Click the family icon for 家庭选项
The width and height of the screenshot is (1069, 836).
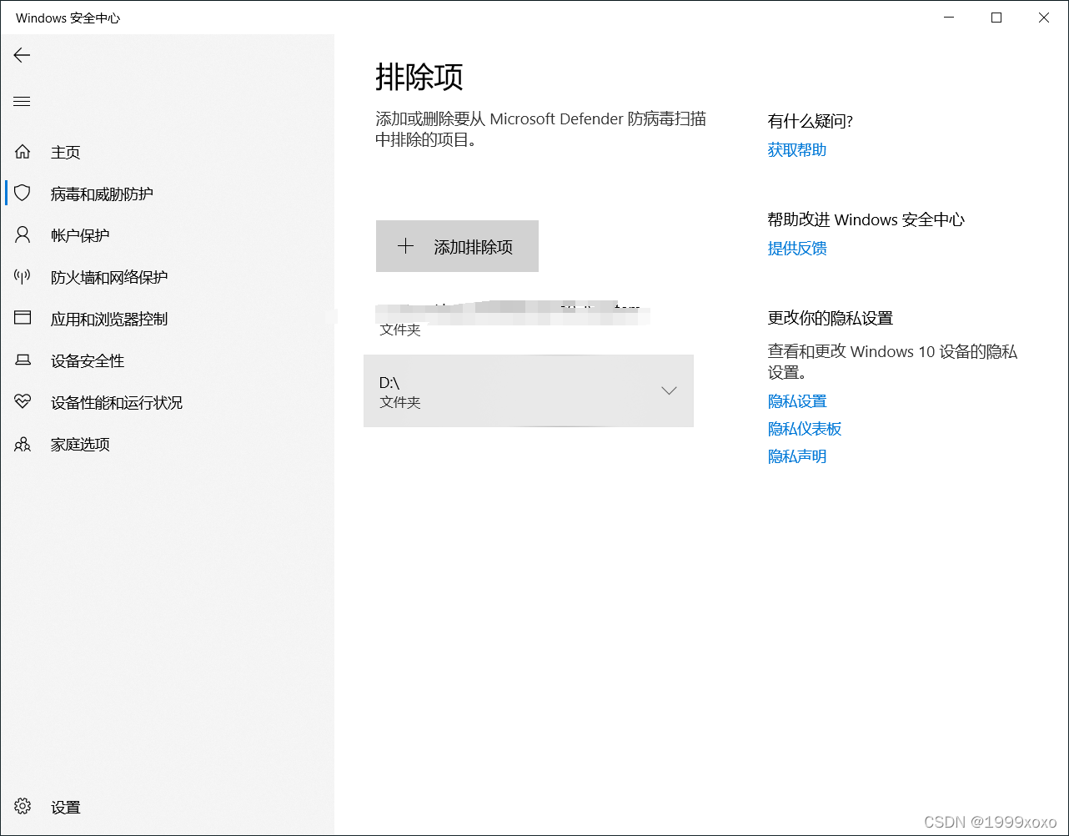coord(23,444)
